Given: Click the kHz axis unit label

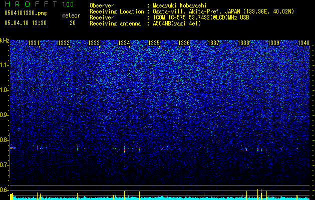Looking at the screenshot, I should pos(5,40).
